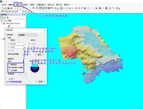Click the Add Data icon
This screenshot has height=109, width=143.
coord(33,8)
